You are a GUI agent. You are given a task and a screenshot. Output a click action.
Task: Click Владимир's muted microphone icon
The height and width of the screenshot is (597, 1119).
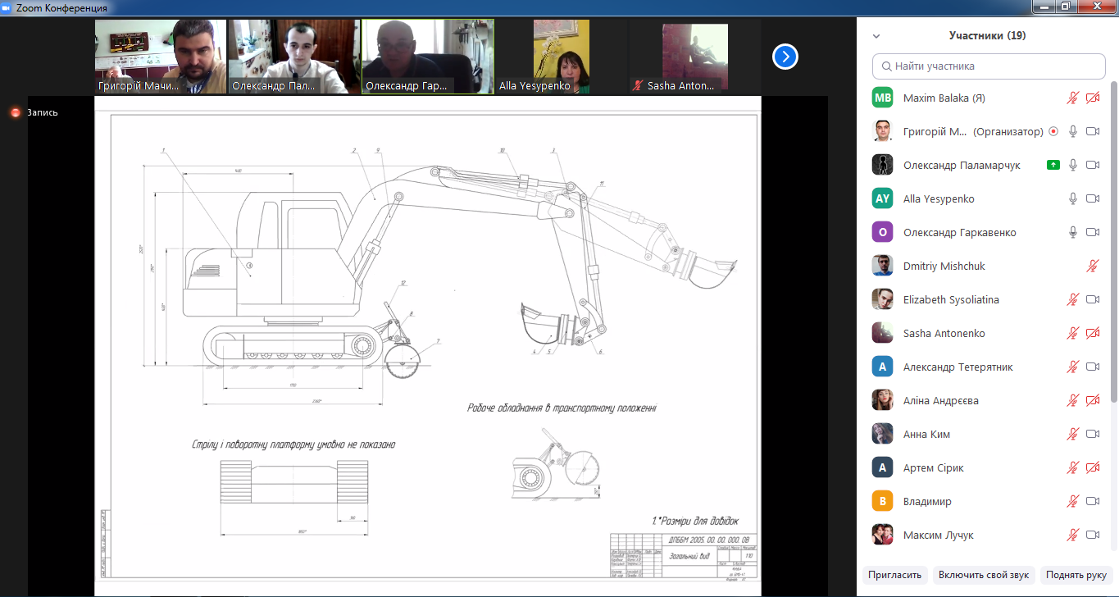coord(1072,501)
